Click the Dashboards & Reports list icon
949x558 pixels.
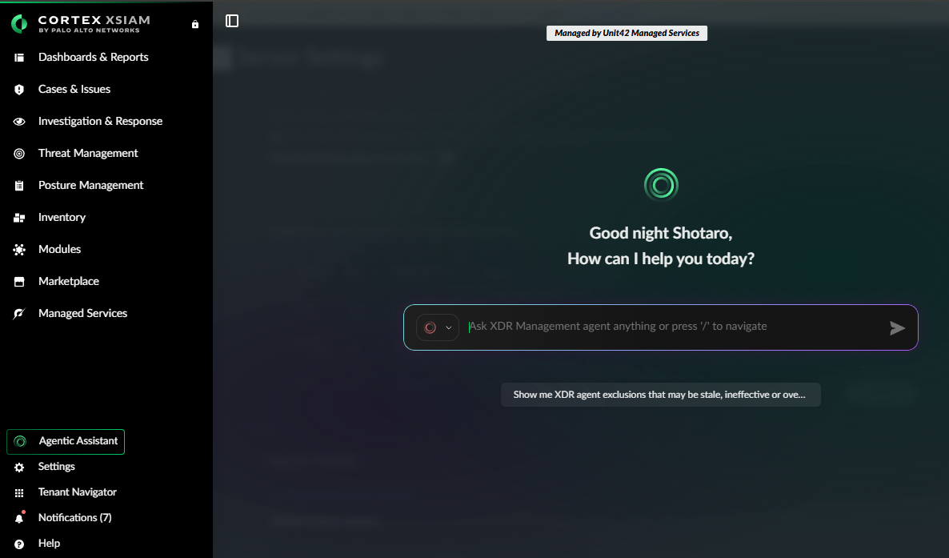pos(19,58)
